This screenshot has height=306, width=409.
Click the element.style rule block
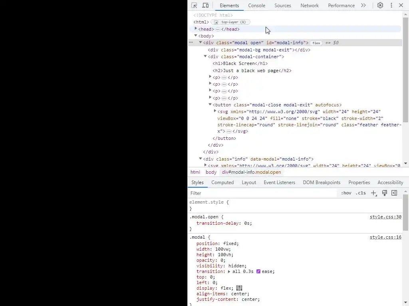(295, 205)
